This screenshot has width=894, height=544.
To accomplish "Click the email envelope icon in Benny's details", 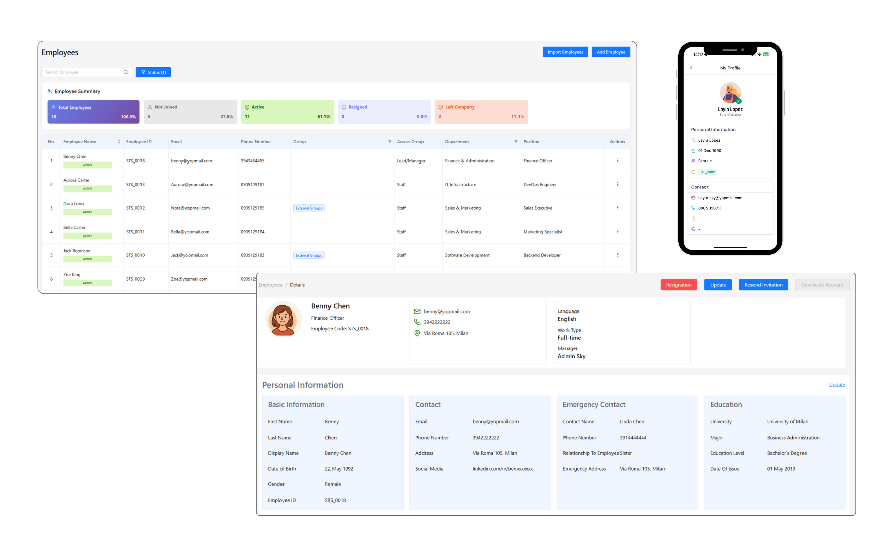I will click(x=417, y=312).
